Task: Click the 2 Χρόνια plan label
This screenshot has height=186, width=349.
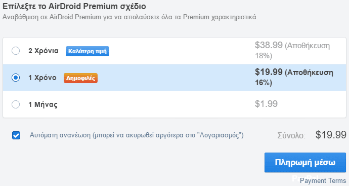Action: coord(43,51)
